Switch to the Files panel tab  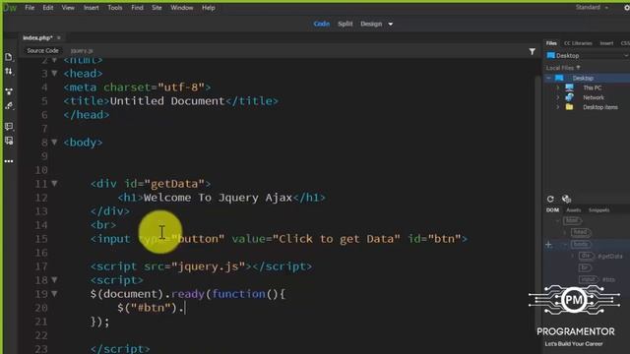click(x=551, y=43)
